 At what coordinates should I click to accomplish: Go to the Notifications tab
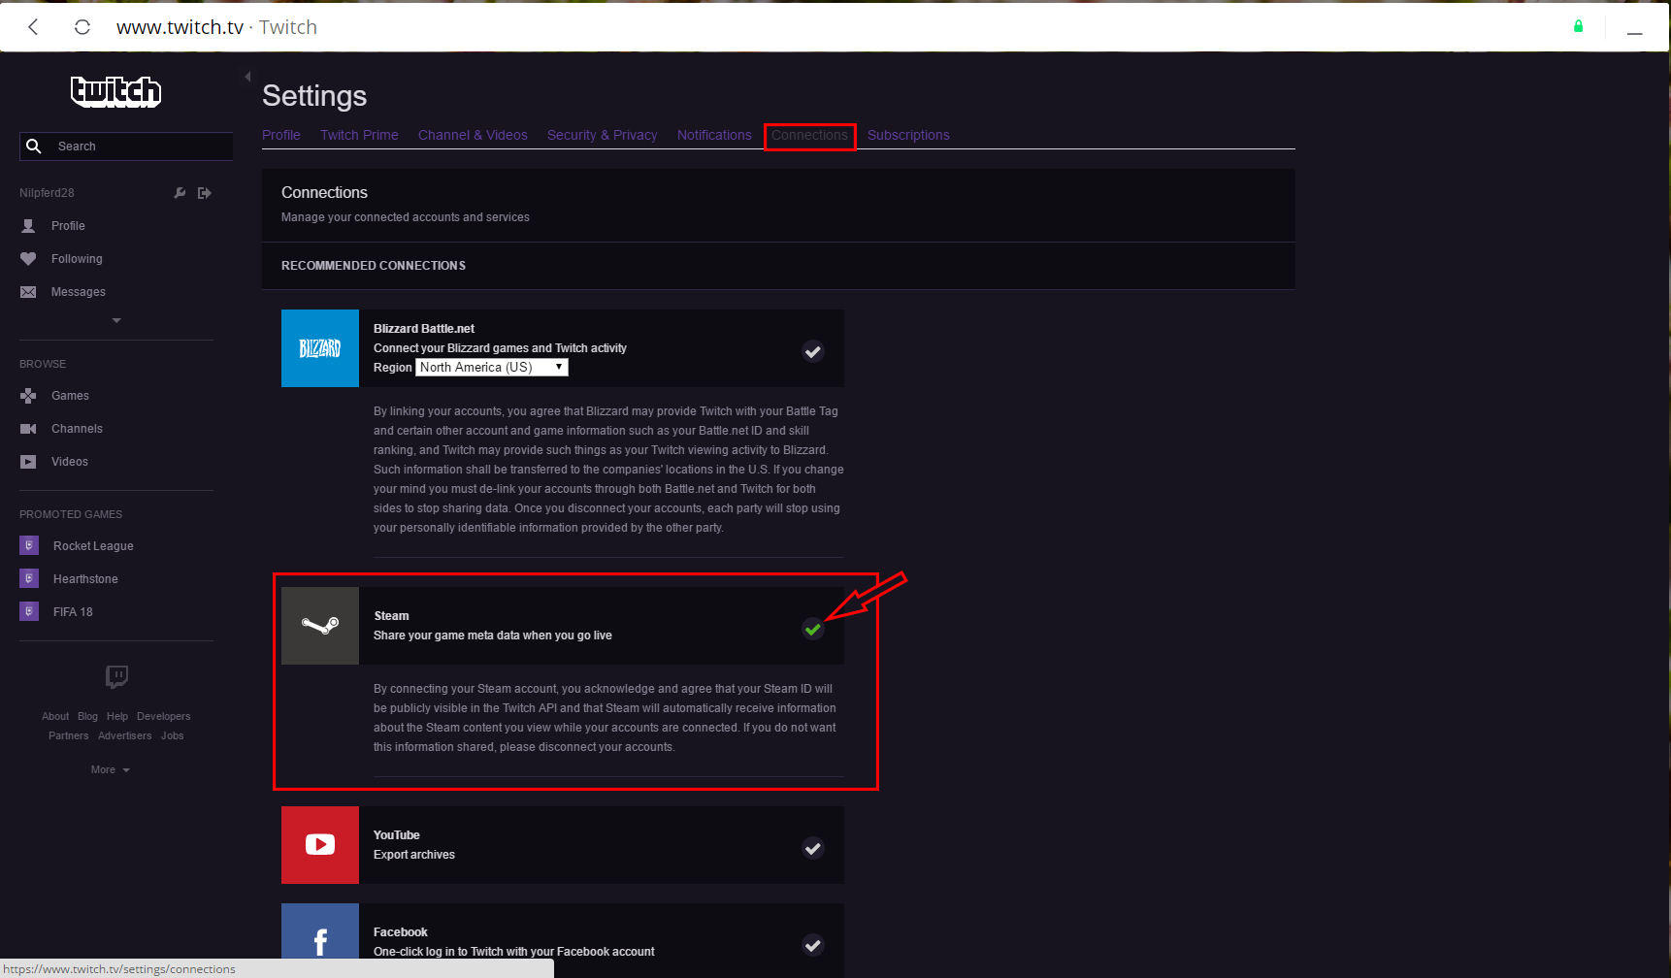point(714,136)
